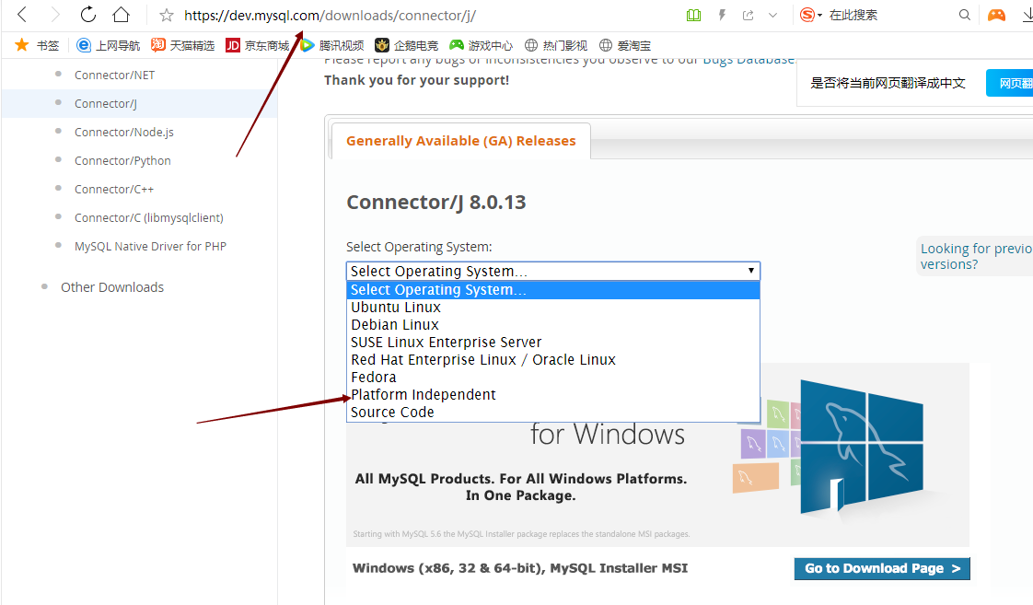Select Connector/J in the sidebar
This screenshot has width=1033, height=605.
pyautogui.click(x=105, y=103)
